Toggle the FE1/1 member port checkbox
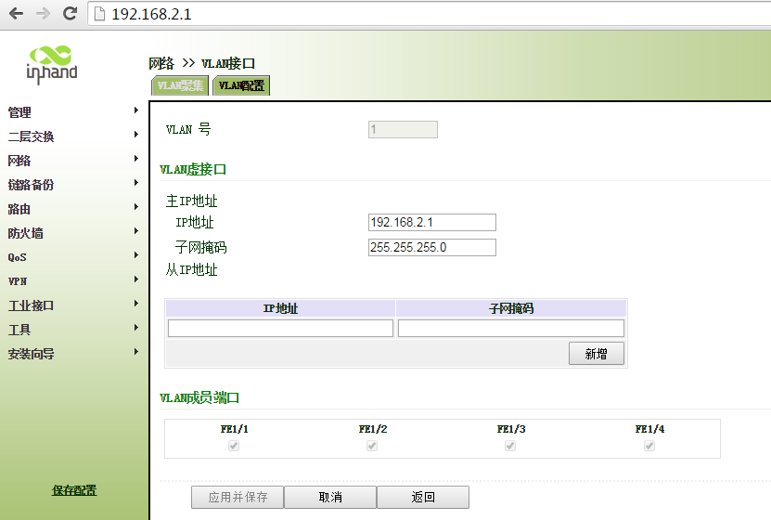The image size is (771, 520). 234,446
